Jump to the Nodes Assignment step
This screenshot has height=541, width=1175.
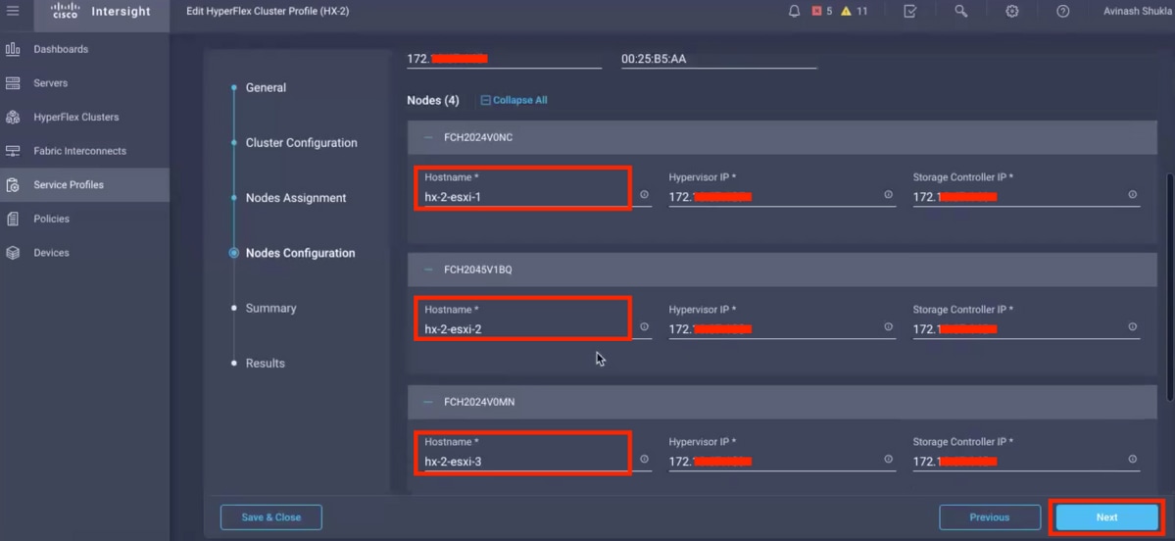tap(296, 198)
